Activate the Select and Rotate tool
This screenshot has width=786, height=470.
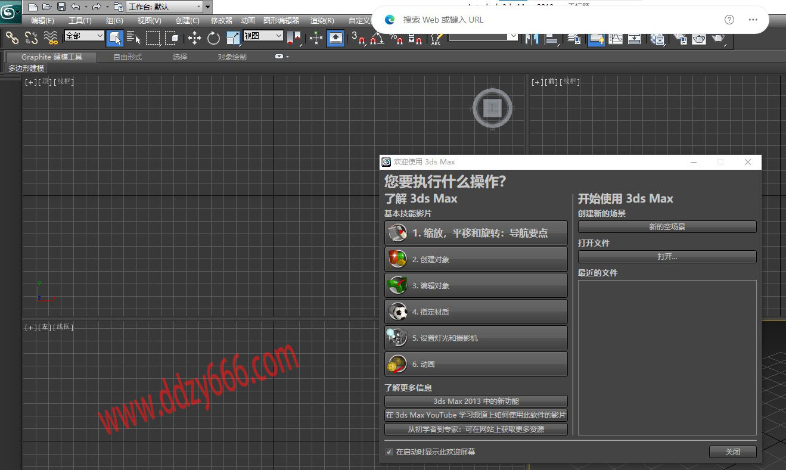(x=213, y=38)
